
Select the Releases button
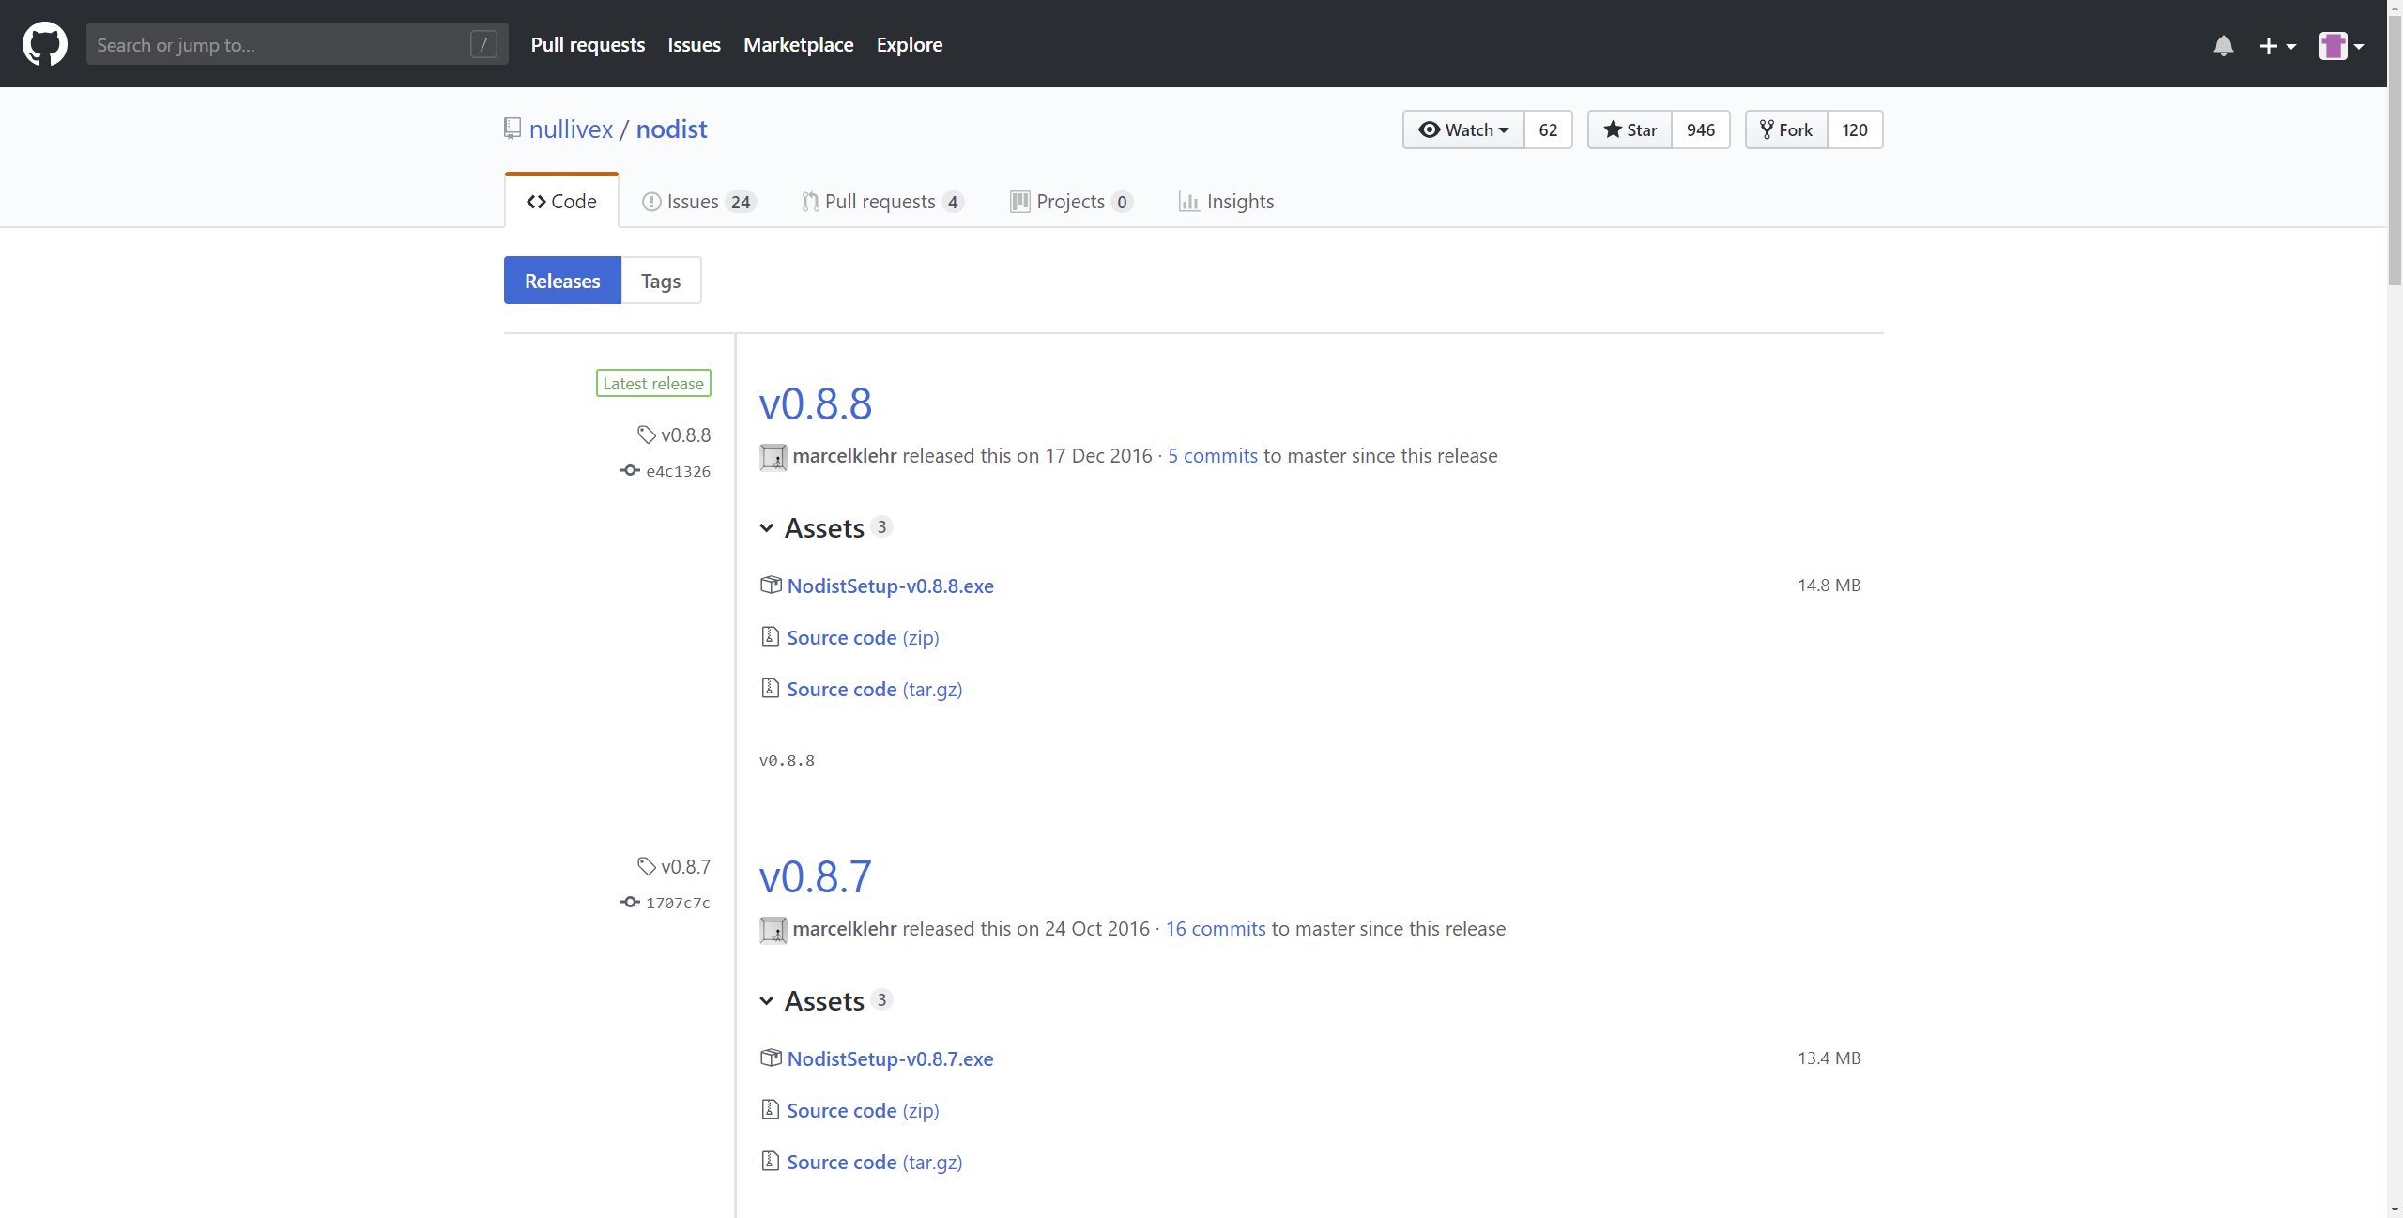(562, 280)
